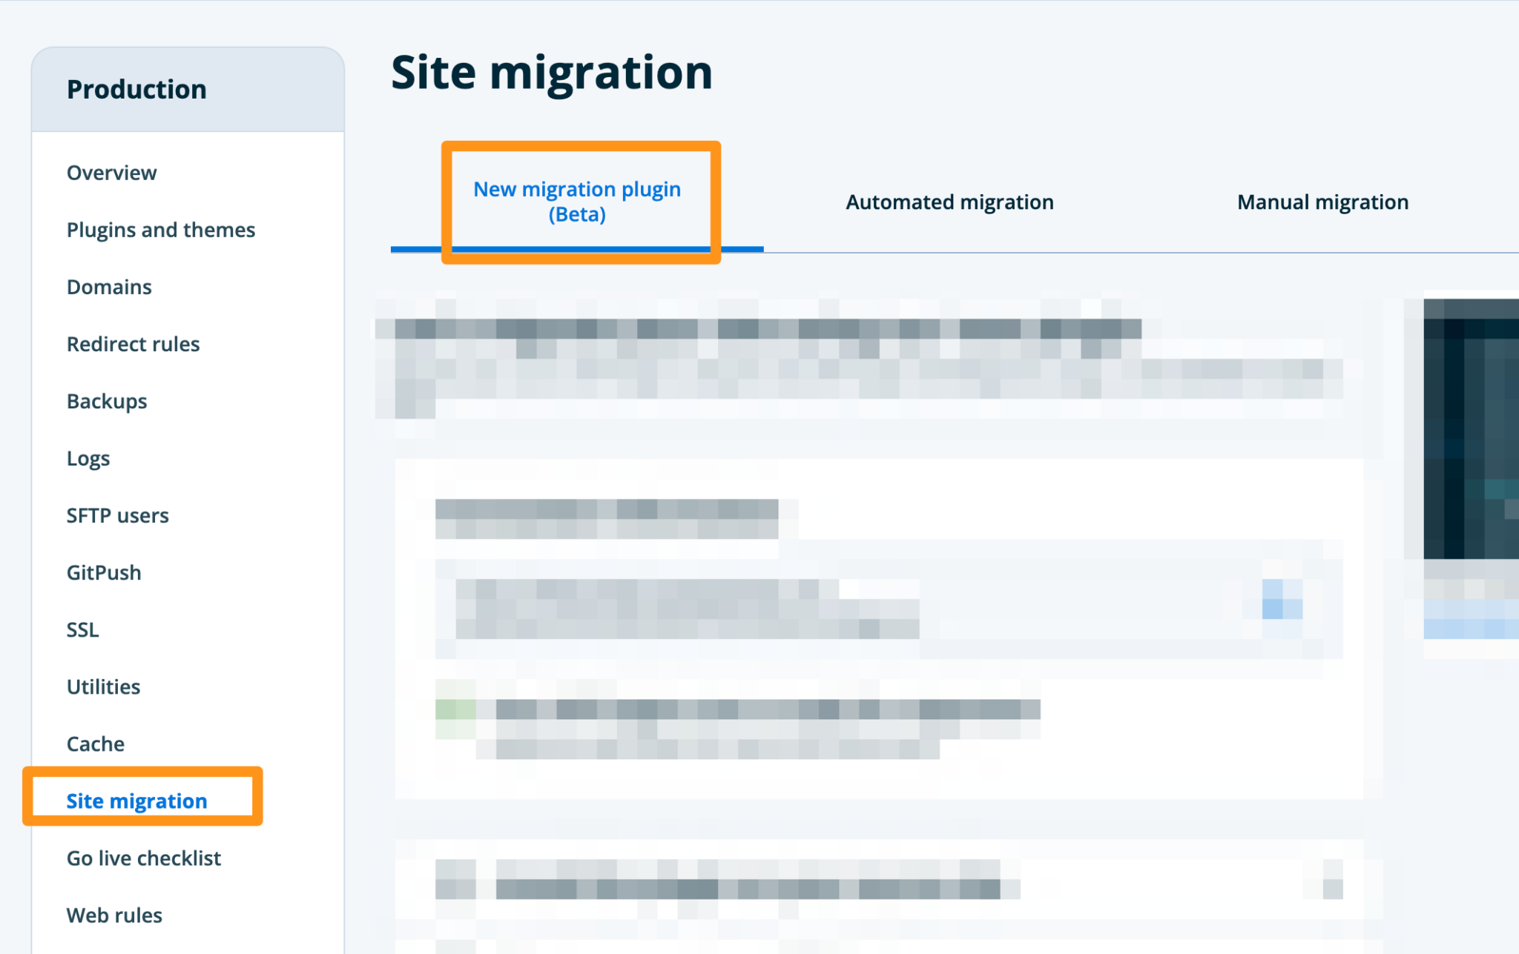Image resolution: width=1519 pixels, height=954 pixels.
Task: Select Utilities from sidebar
Action: (103, 686)
